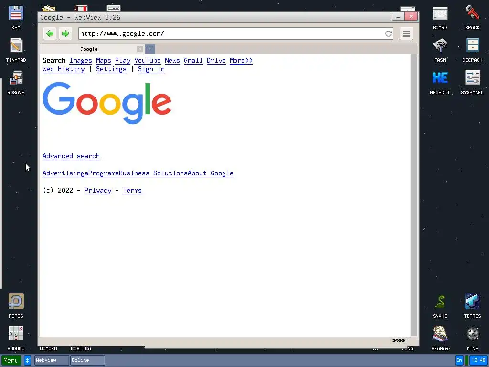Open the WebView hamburger menu
This screenshot has height=367, width=489.
[406, 33]
